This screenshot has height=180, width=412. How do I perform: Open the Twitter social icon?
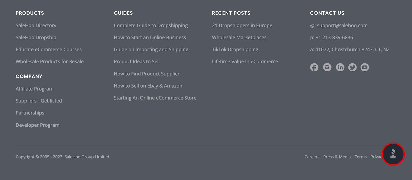click(352, 67)
